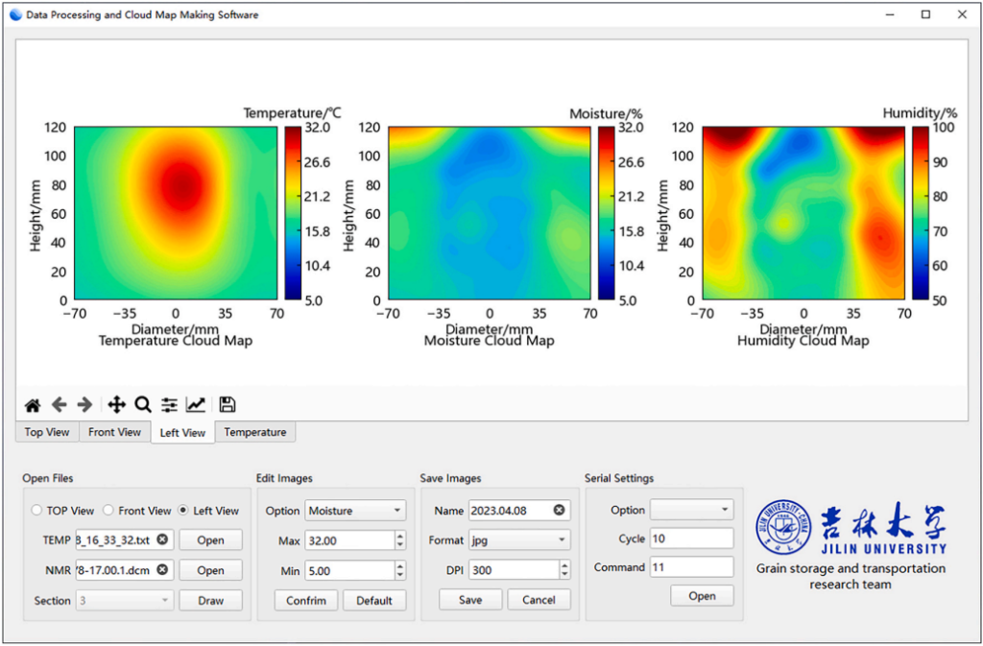The width and height of the screenshot is (983, 646).
Task: Open the jpg Format dropdown
Action: click(519, 540)
